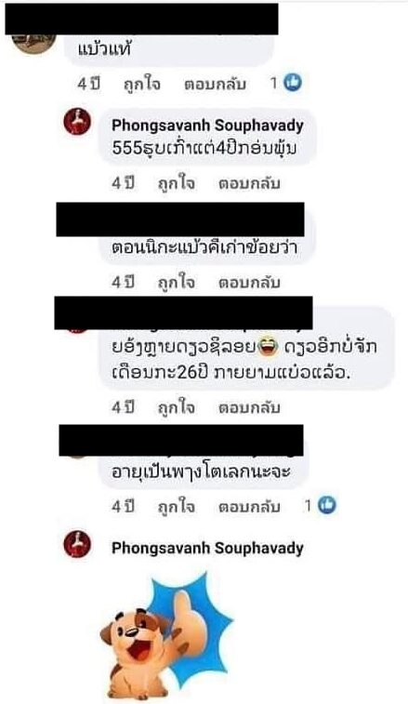Click the 4 ปี timestamp under the top comment

tap(89, 84)
